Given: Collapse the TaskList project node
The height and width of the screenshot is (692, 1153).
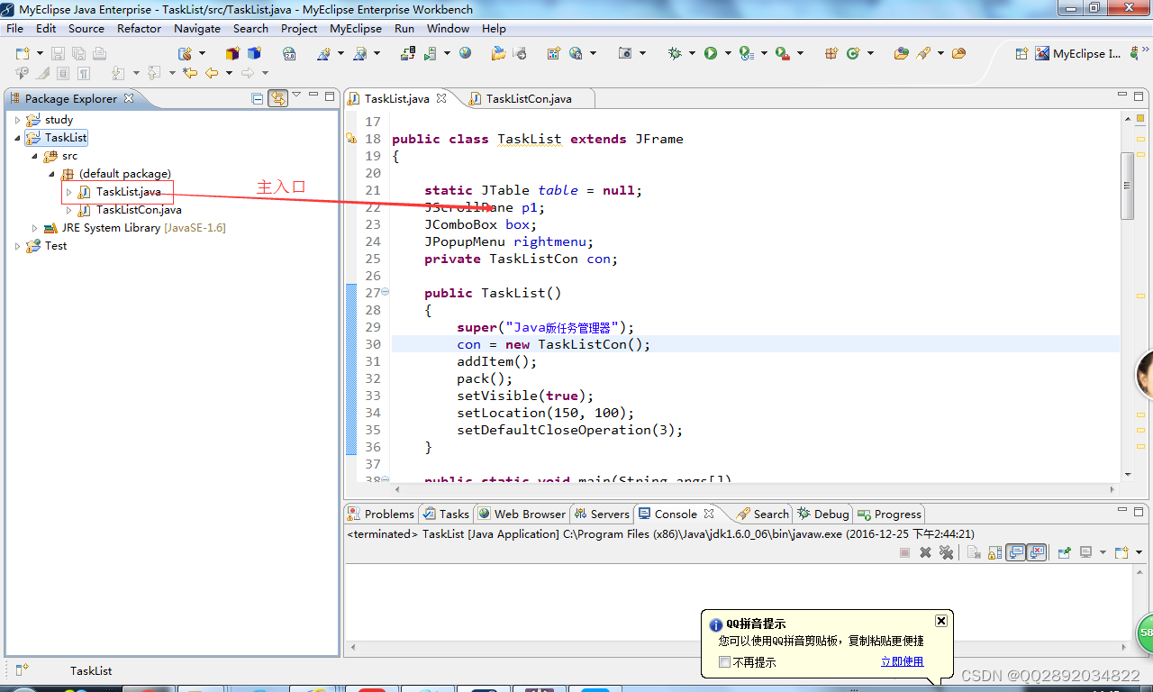Looking at the screenshot, I should [x=17, y=138].
